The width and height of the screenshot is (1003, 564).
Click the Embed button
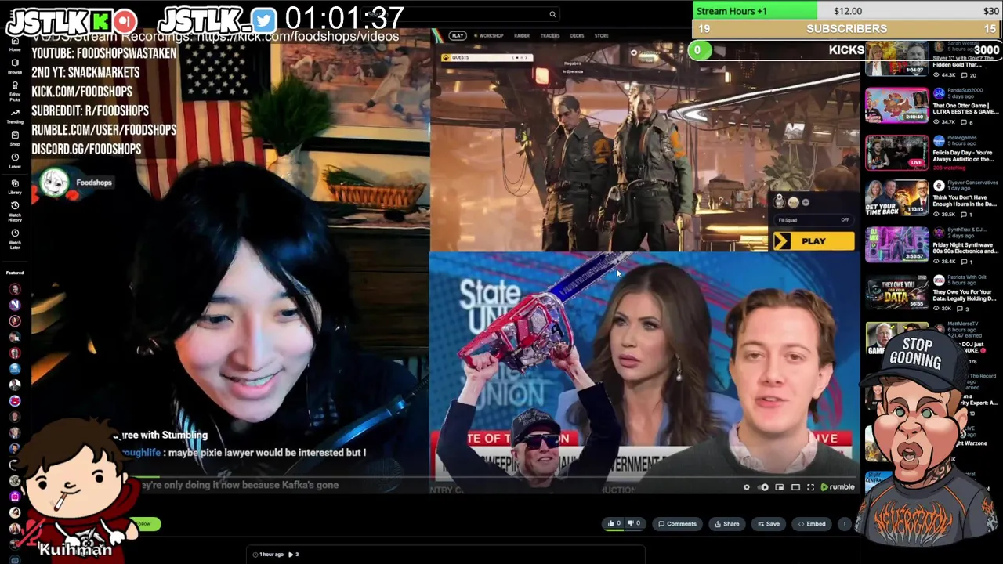click(812, 523)
